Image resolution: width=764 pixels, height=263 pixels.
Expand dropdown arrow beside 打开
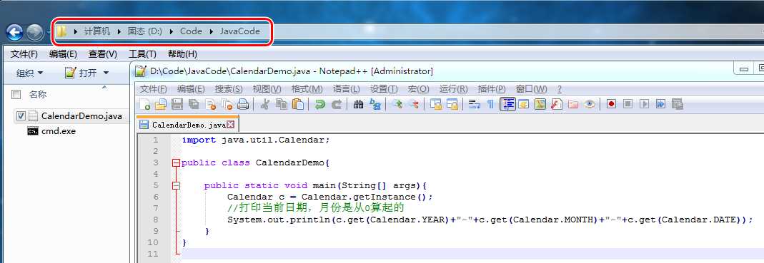pos(106,73)
